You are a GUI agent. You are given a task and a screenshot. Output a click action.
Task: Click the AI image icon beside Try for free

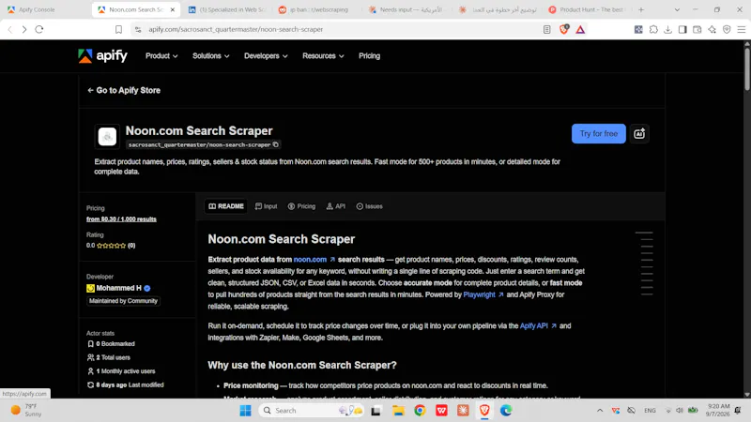(x=639, y=133)
